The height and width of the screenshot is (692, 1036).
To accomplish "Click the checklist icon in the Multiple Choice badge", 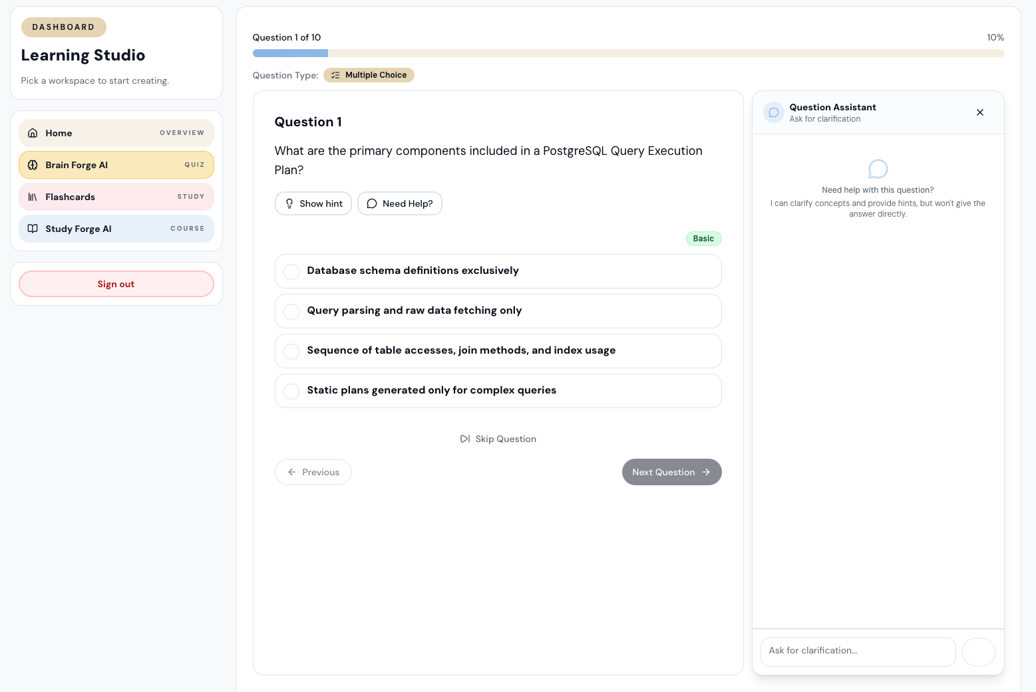I will tap(336, 75).
